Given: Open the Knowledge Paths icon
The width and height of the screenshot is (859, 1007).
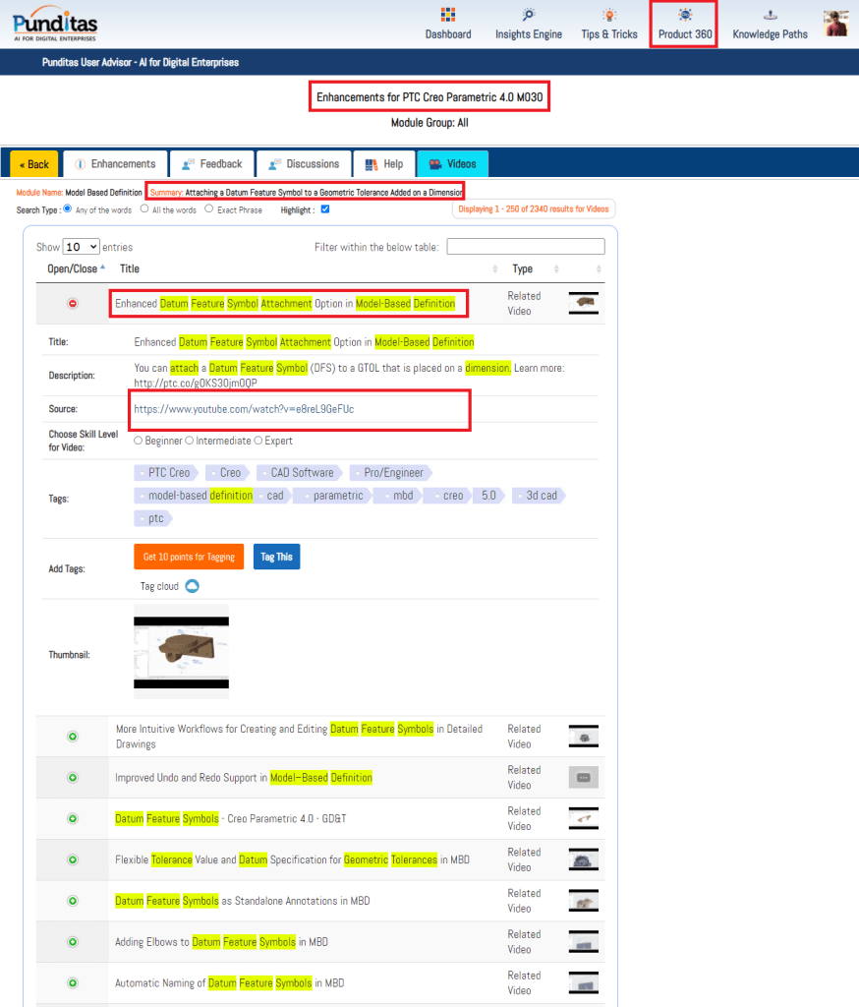Looking at the screenshot, I should point(770,15).
